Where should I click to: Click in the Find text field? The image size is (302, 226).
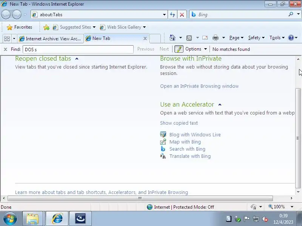pyautogui.click(x=78, y=49)
